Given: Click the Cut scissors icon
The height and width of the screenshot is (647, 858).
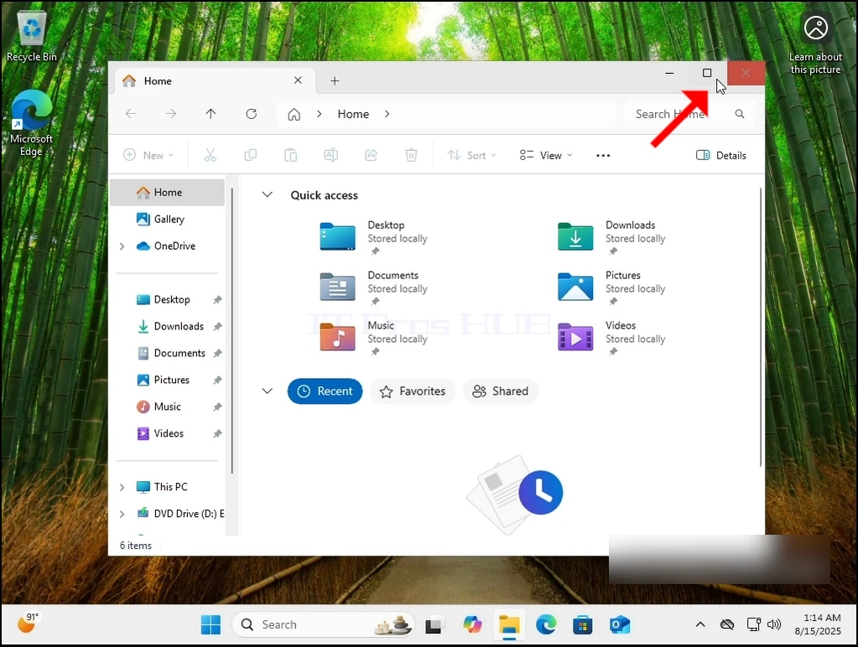Looking at the screenshot, I should coord(211,155).
